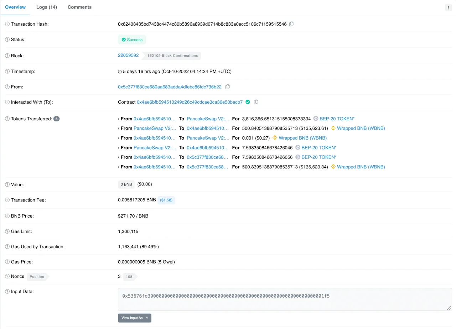Click help icon beside Input Data
Screen dimensions: 456x329
point(7,292)
